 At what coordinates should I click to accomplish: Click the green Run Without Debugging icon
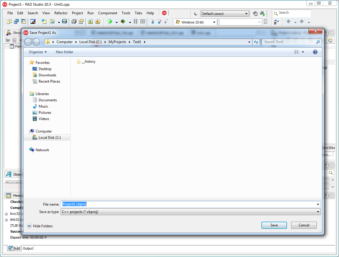pyautogui.click(x=110, y=22)
